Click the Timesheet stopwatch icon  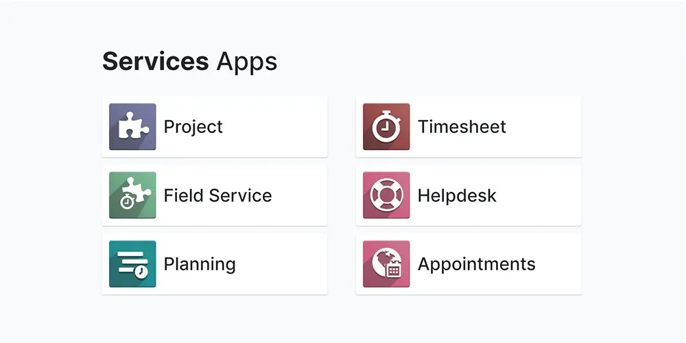click(x=386, y=127)
